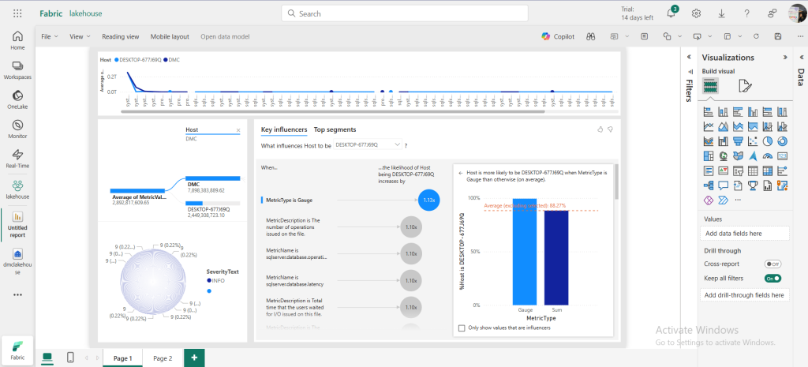Switch to phone layout icon at bottom

(x=70, y=358)
